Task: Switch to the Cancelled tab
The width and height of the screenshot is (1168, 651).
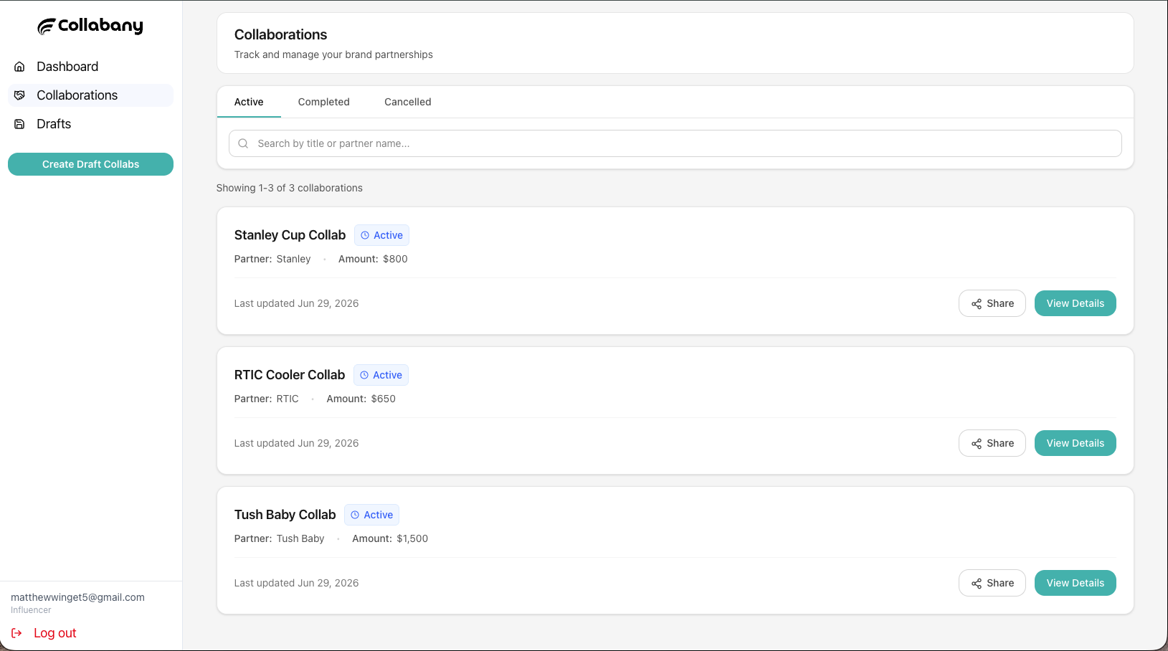Action: coord(408,102)
